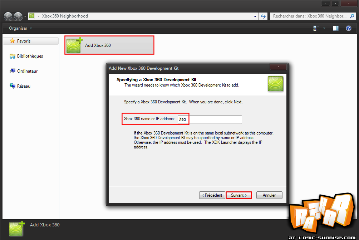Click the Xbox 360 Neighborhood address bar icon
The image size is (359, 240).
click(x=32, y=16)
